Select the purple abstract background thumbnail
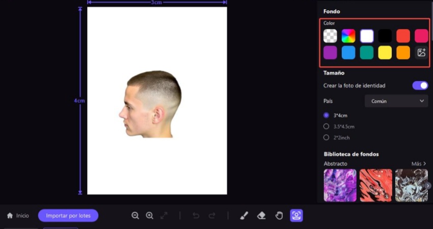The height and width of the screenshot is (229, 433). click(340, 185)
